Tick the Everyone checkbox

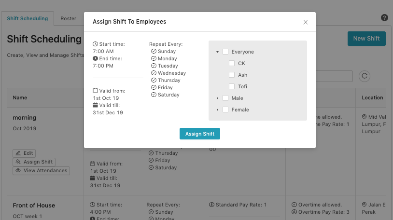[x=225, y=52]
